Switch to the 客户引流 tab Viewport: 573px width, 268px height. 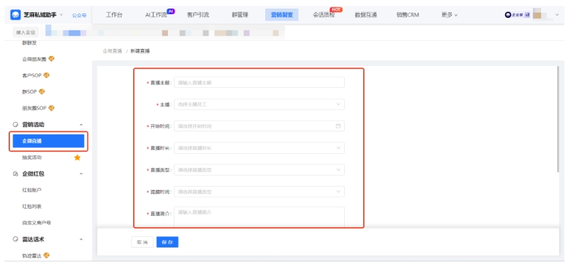pos(198,15)
